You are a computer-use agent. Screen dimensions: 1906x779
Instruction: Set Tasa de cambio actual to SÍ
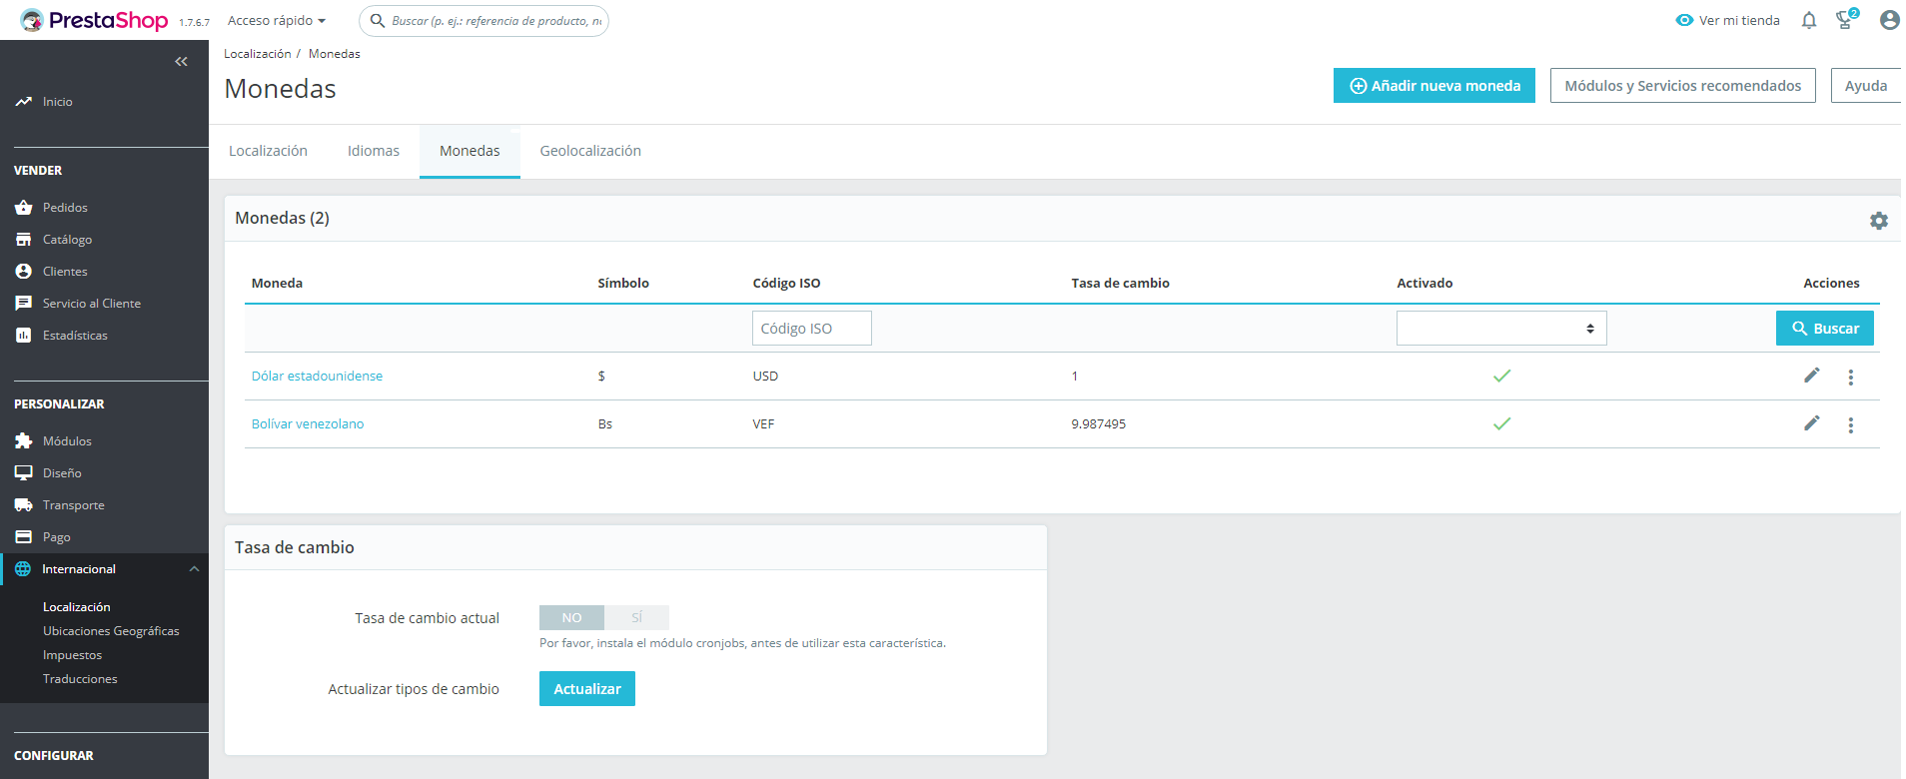[x=636, y=618]
